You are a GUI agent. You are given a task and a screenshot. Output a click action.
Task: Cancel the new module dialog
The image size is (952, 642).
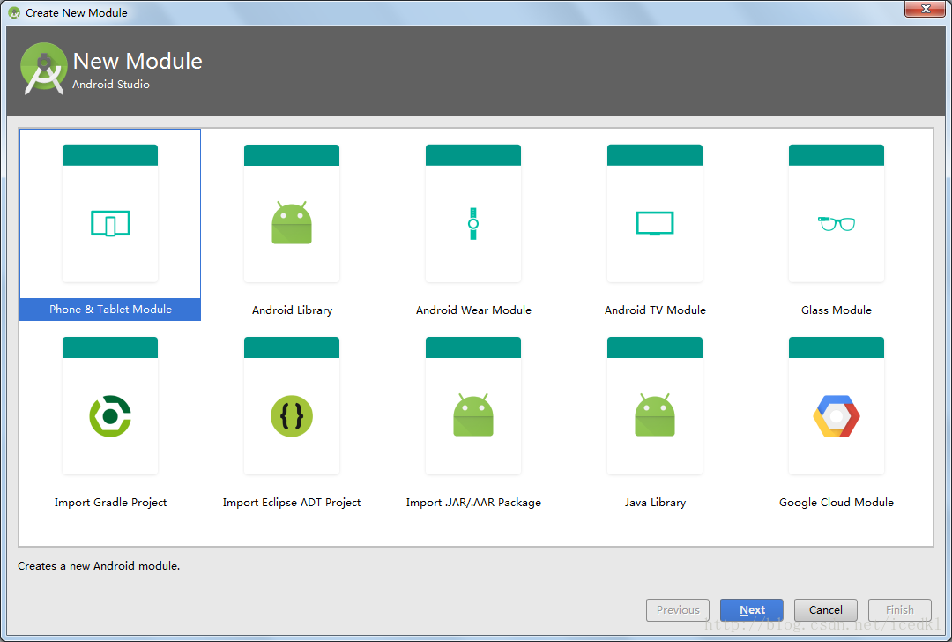826,609
